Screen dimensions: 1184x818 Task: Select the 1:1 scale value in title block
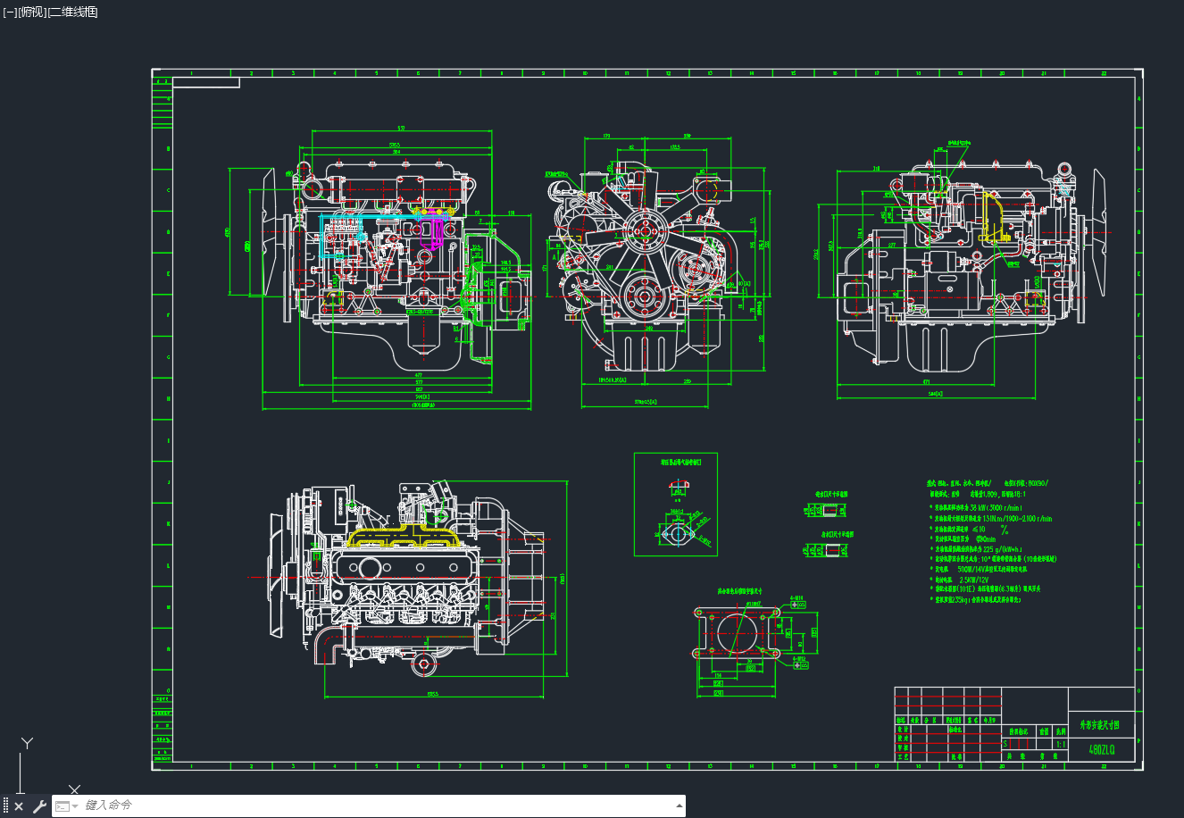point(1061,743)
